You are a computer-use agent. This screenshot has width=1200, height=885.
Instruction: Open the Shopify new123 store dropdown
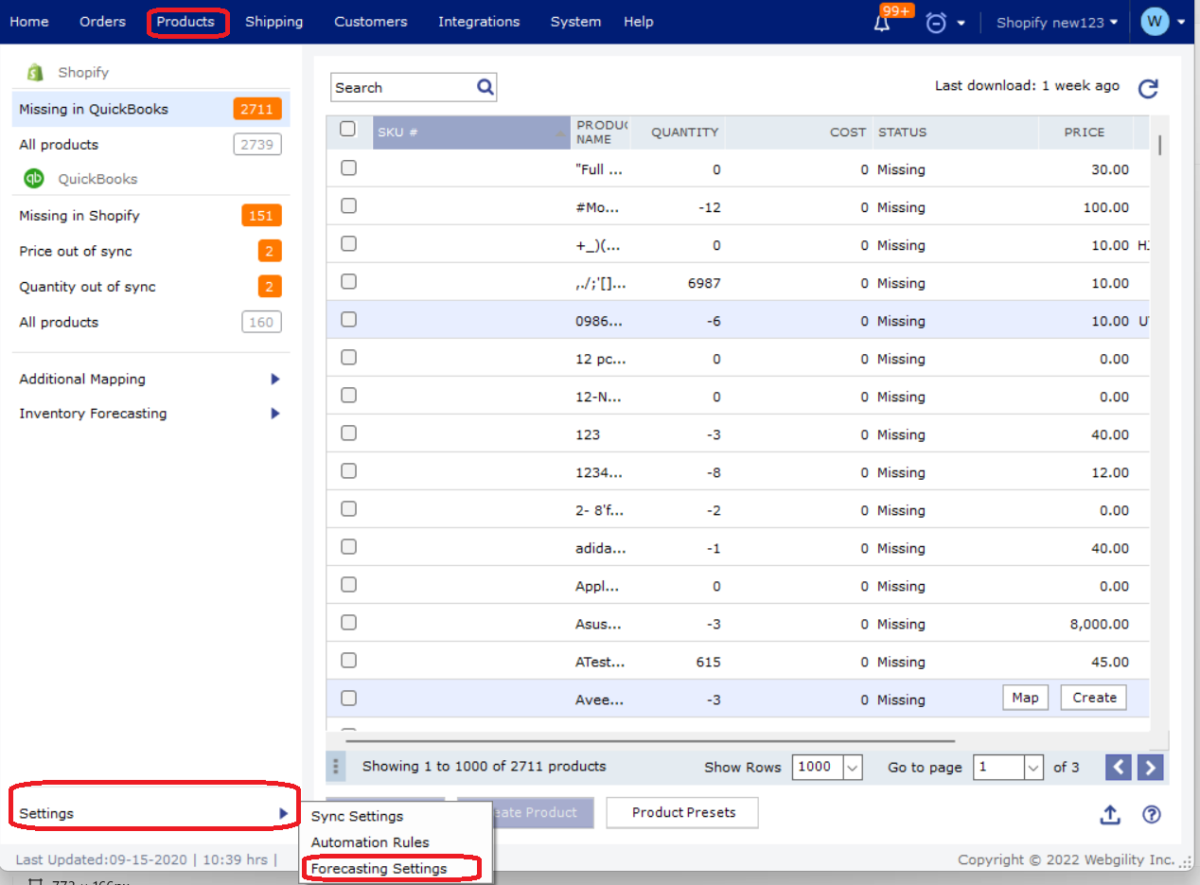pos(1056,22)
